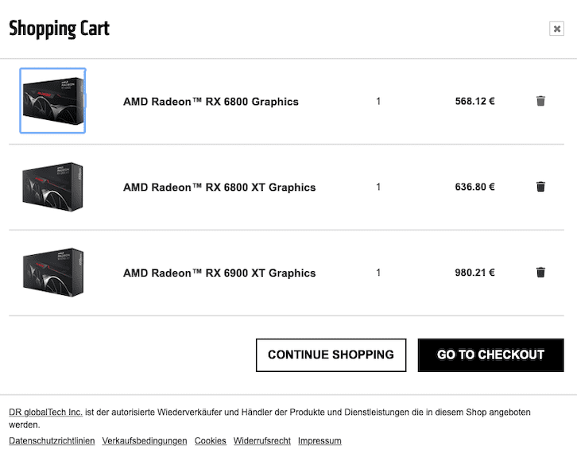
Task: Close the Shopping Cart dialog
Action: [556, 29]
